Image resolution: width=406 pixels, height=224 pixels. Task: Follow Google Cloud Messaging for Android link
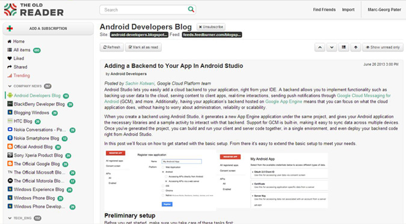click(x=364, y=95)
